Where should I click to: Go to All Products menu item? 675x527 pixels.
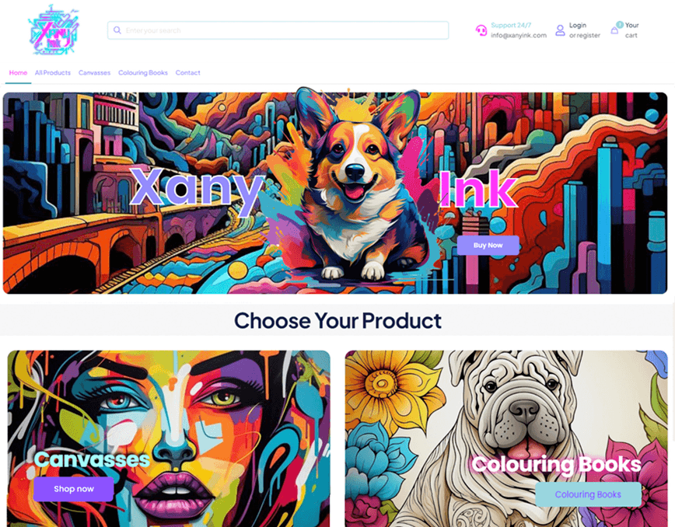tap(53, 73)
